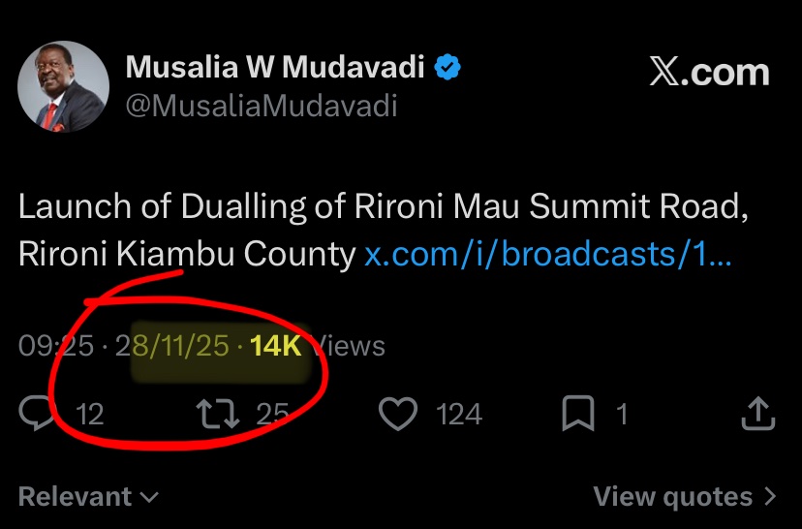The width and height of the screenshot is (802, 529).
Task: Click the blue verified badge
Action: [447, 67]
